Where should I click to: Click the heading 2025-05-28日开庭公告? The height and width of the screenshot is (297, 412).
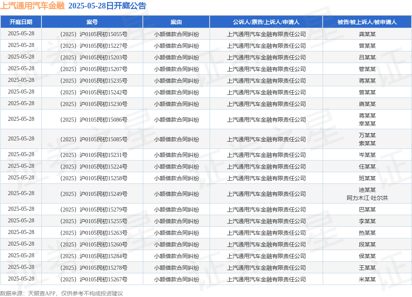(x=107, y=6)
